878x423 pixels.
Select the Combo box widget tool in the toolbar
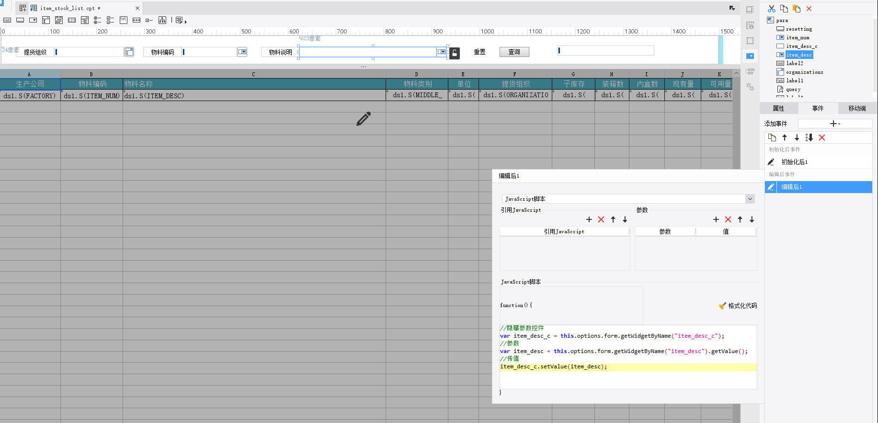pyautogui.click(x=33, y=20)
